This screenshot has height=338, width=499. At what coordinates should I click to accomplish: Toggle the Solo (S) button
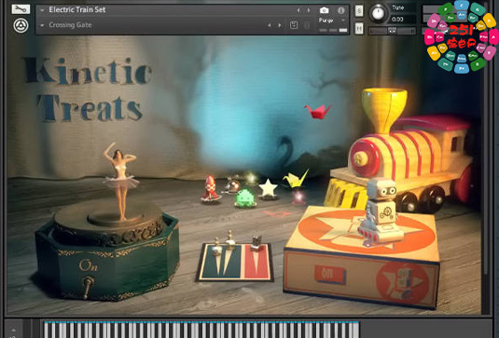click(359, 11)
